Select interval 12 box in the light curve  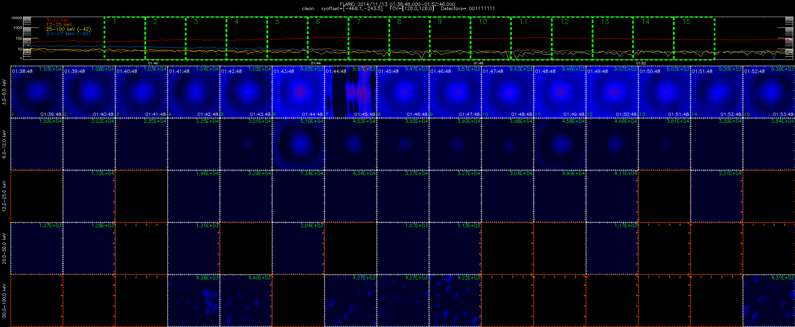point(572,38)
